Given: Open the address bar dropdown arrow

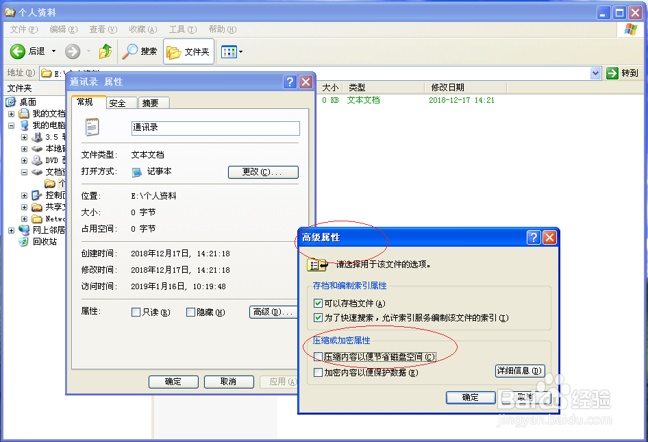Looking at the screenshot, I should (x=595, y=73).
